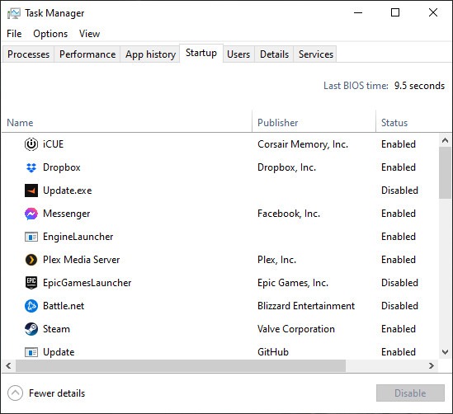
Task: Click the vertical scrollbar thumb
Action: tap(446, 172)
